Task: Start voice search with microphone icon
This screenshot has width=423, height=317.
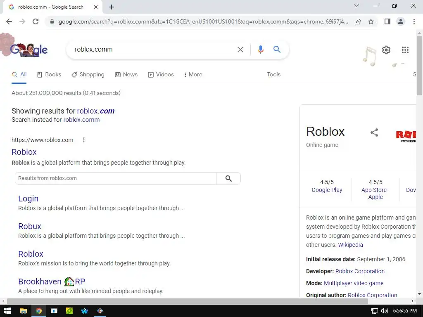Action: (260, 50)
